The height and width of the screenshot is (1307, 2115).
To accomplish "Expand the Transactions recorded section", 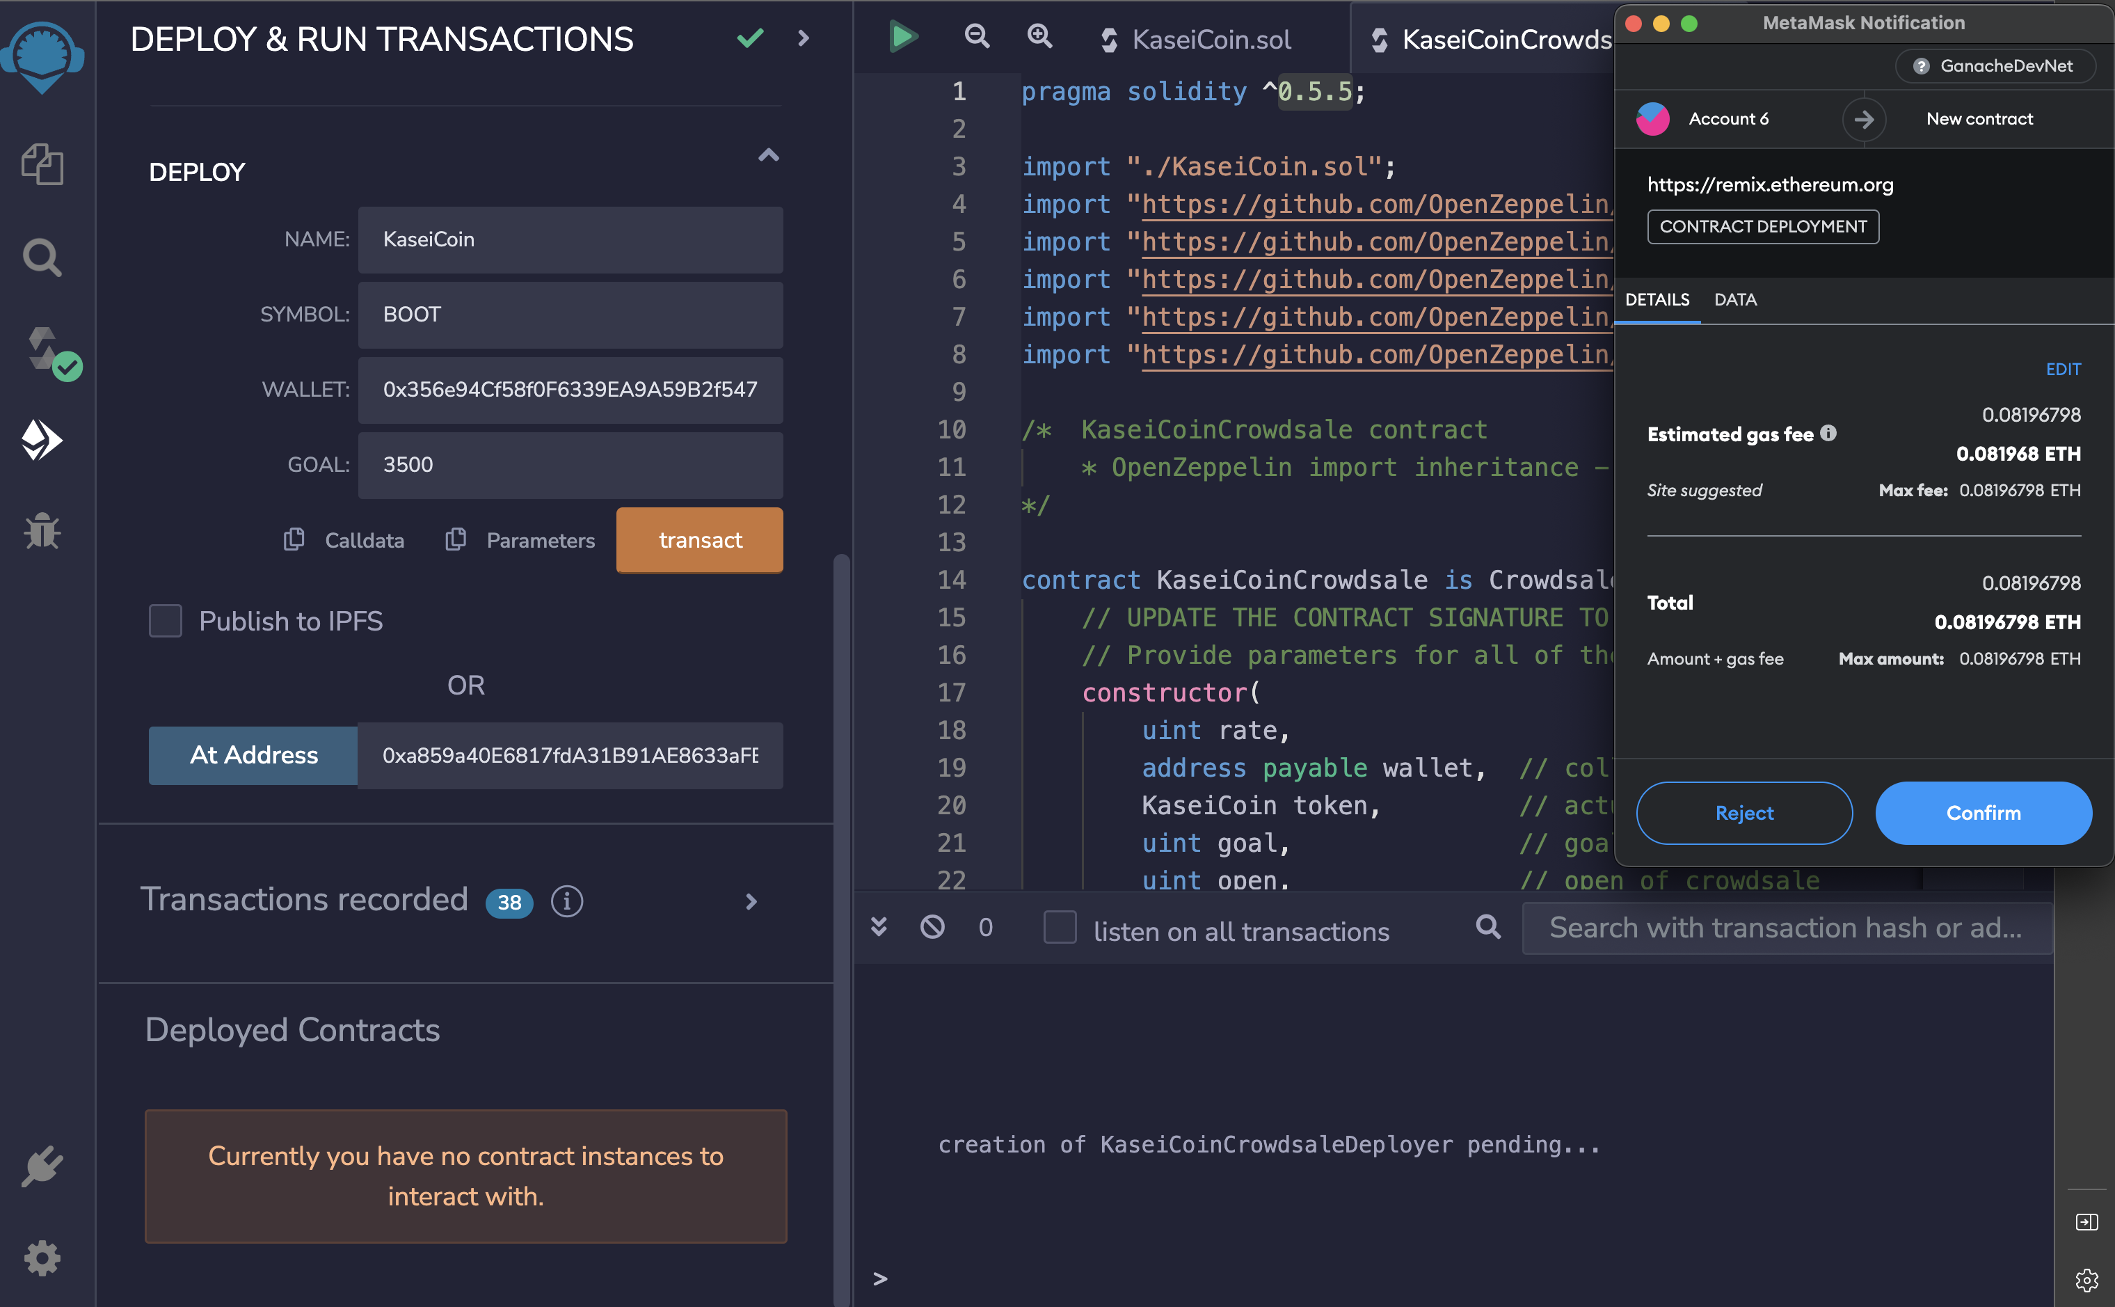I will click(751, 901).
